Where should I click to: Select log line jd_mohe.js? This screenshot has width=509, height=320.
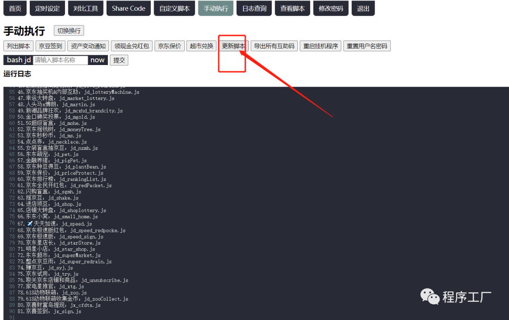[x=52, y=123]
